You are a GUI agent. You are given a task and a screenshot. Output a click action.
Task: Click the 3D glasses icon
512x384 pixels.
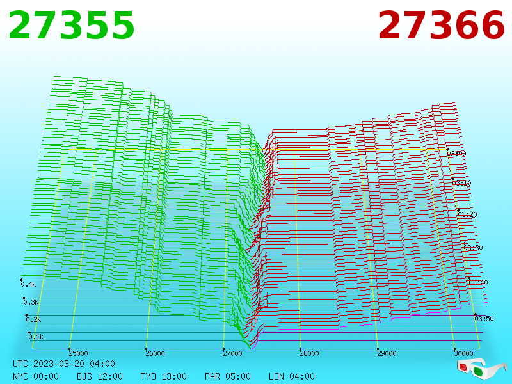click(481, 369)
